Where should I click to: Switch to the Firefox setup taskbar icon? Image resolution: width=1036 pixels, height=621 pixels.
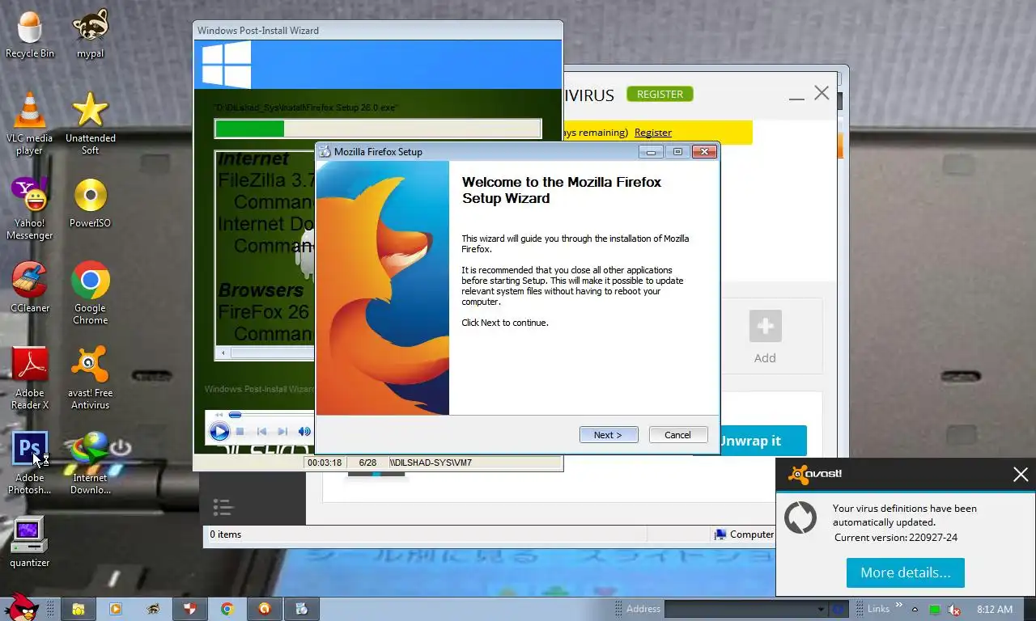coord(301,609)
